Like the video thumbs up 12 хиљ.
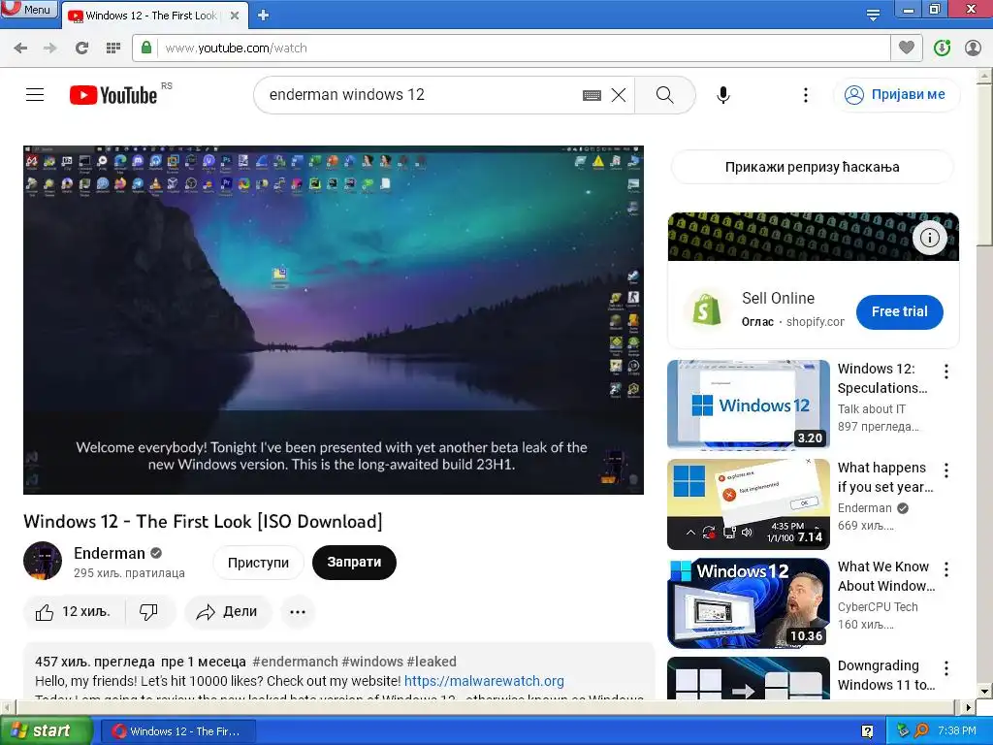Image resolution: width=993 pixels, height=745 pixels. click(74, 612)
